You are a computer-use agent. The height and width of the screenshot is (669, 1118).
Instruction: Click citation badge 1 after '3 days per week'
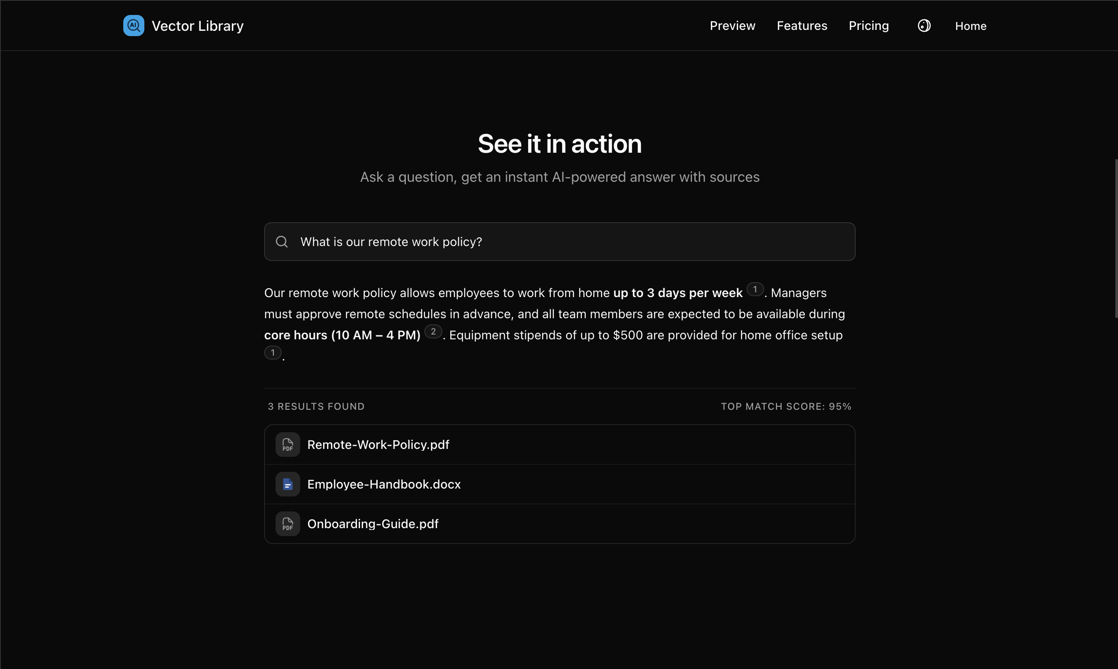(754, 290)
